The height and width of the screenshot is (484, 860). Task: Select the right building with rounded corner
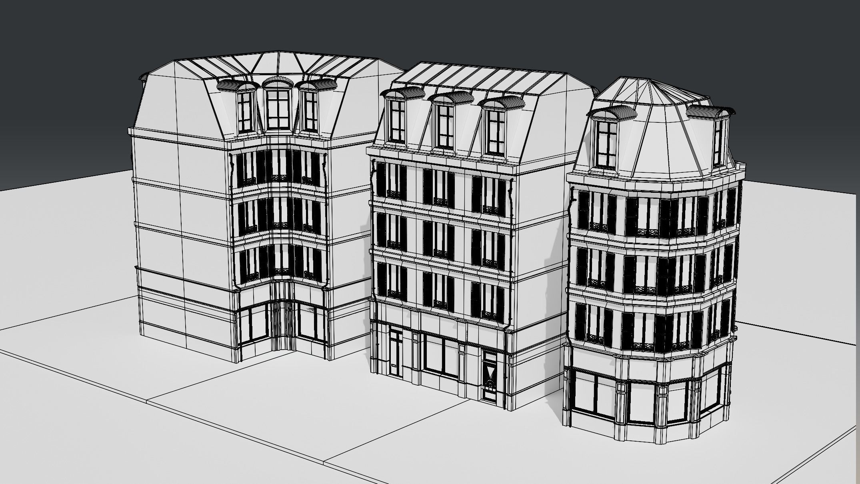pos(654,260)
